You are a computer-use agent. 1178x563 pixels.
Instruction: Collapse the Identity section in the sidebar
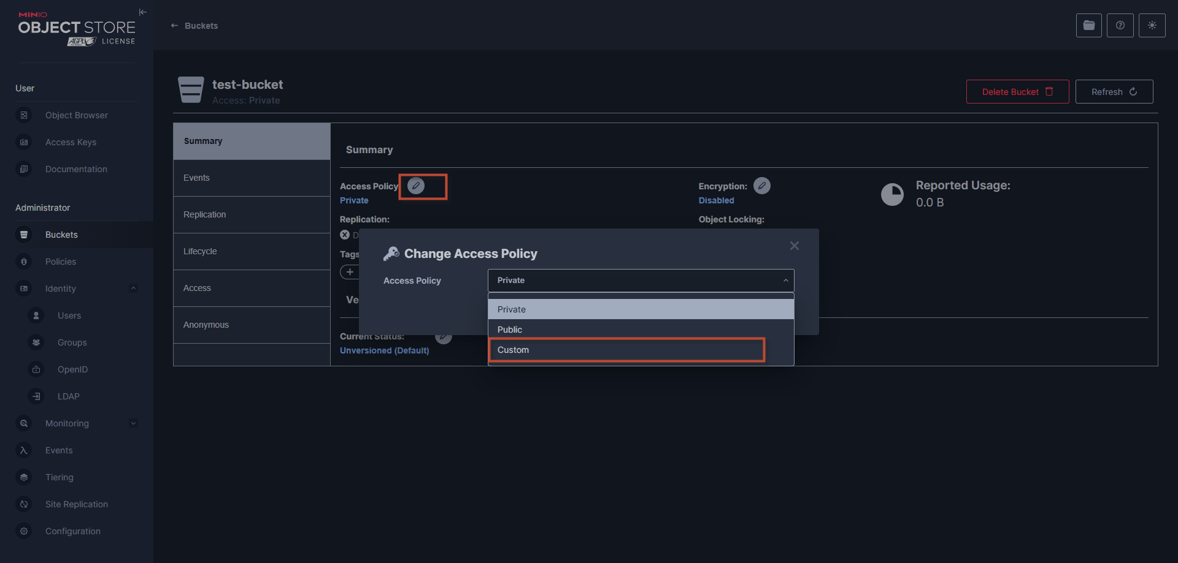click(x=133, y=289)
